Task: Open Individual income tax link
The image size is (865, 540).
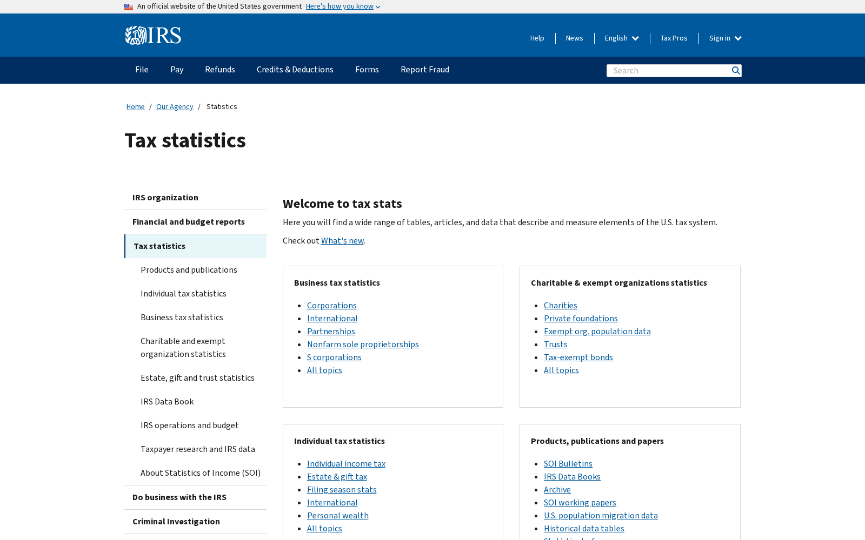Action: point(346,464)
